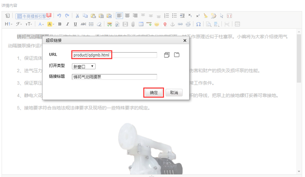Click the broom clear formatting icon
Viewport: 305px width, 177px height.
pyautogui.click(x=206, y=16)
